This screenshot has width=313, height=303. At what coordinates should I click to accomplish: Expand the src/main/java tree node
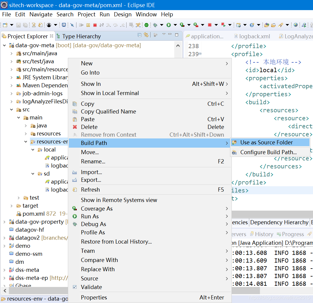click(12, 53)
